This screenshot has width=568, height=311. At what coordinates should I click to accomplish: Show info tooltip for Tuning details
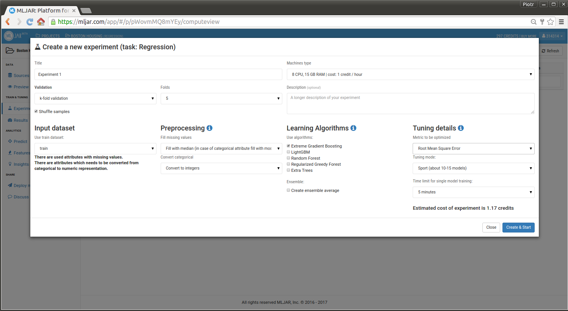tap(461, 128)
